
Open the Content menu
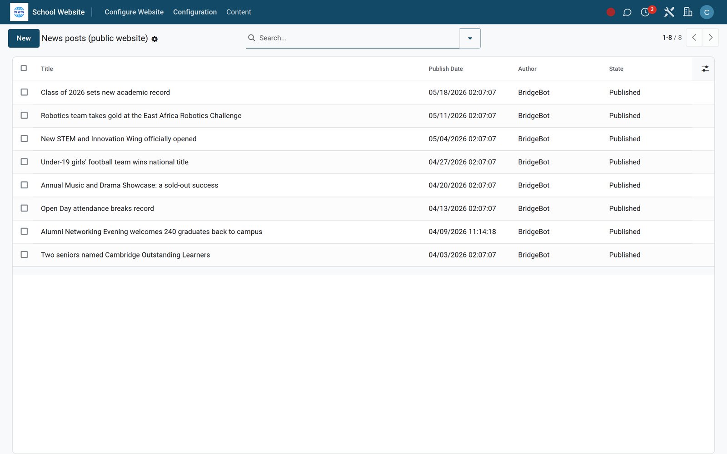[239, 12]
